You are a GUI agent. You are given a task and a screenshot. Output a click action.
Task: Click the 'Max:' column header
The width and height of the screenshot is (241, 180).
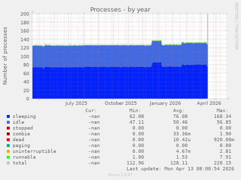[223, 111]
